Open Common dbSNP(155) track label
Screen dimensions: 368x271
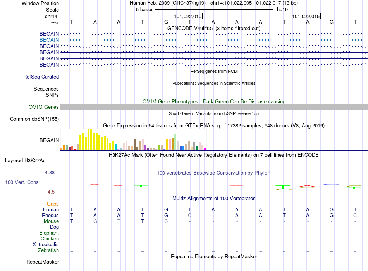(x=34, y=119)
